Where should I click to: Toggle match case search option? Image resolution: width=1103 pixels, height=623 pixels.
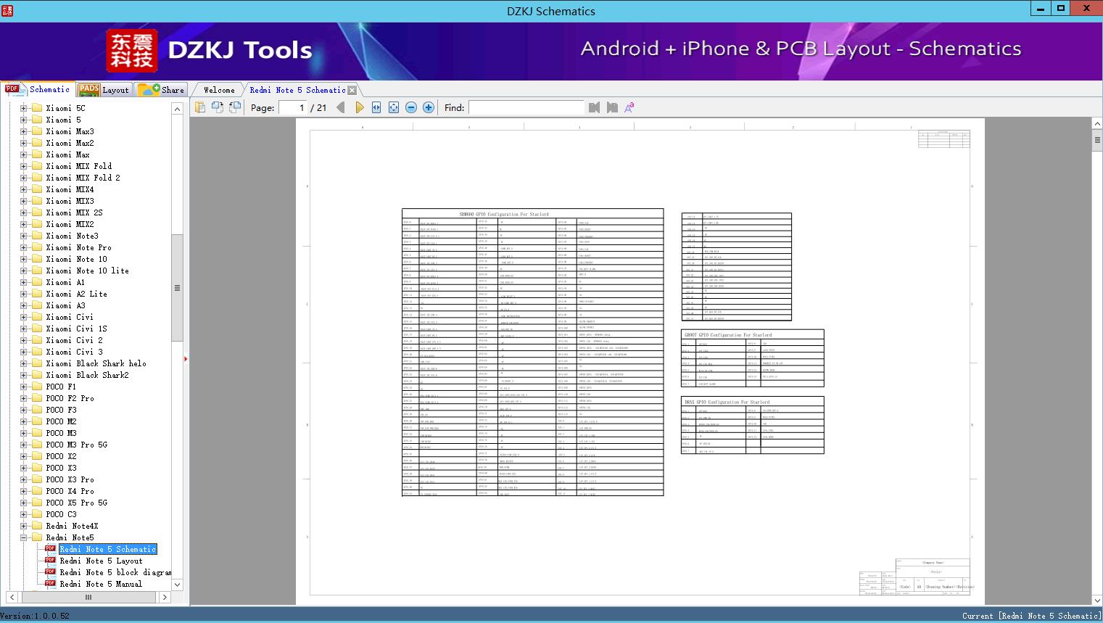629,107
